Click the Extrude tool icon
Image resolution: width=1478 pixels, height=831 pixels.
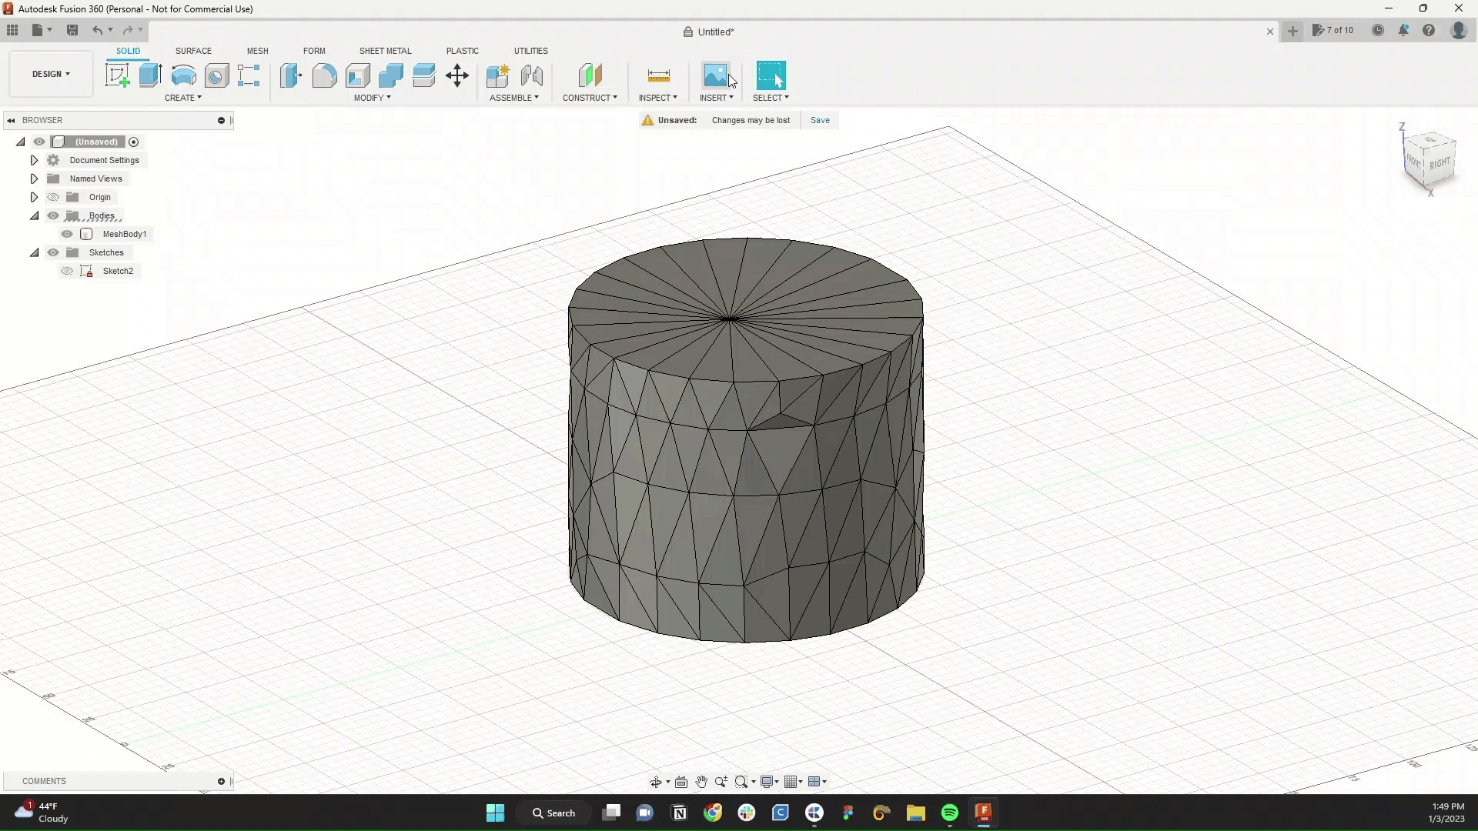coord(150,75)
